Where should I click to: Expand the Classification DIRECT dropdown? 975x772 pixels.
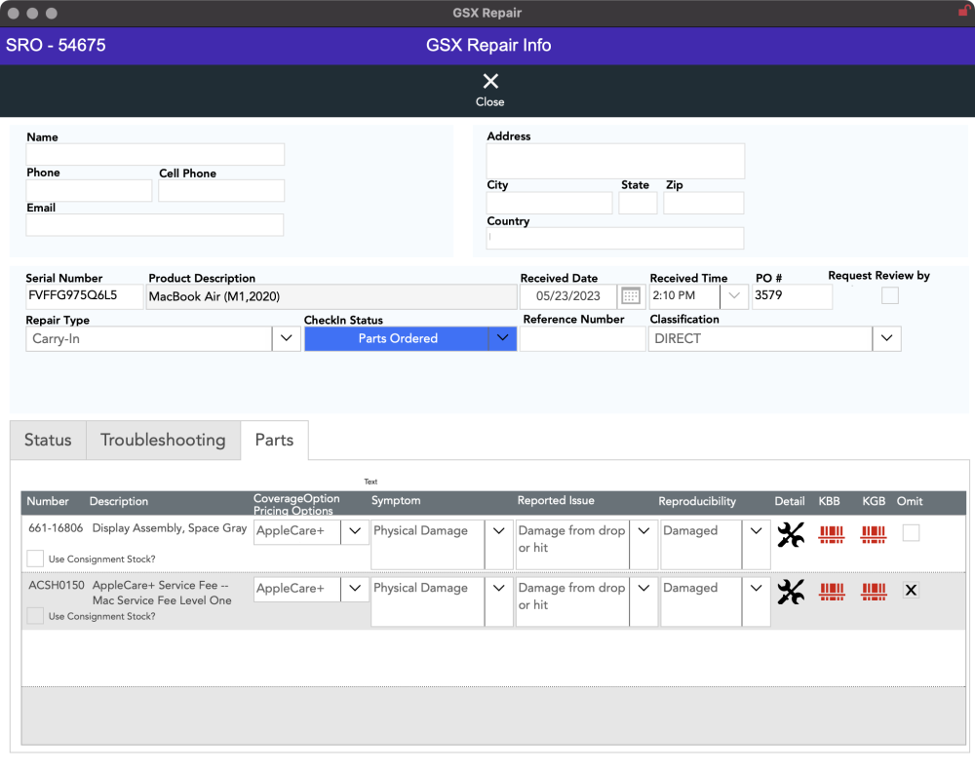coord(886,338)
